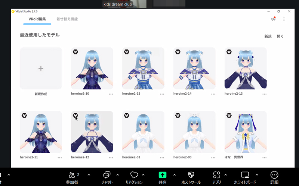Open the Zoom chat icon
This screenshot has height=186, width=299.
pos(107,175)
